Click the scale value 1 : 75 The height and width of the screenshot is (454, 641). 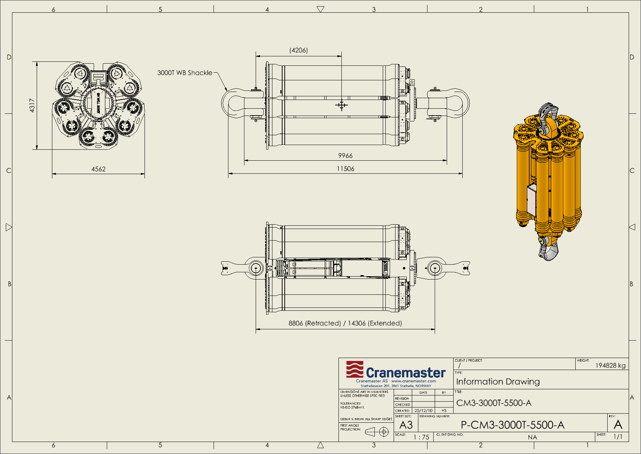click(x=421, y=437)
